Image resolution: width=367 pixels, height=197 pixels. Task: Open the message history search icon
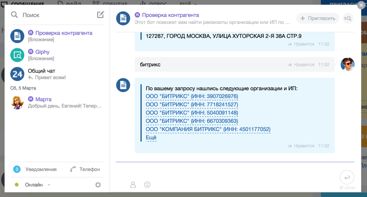[x=348, y=19]
